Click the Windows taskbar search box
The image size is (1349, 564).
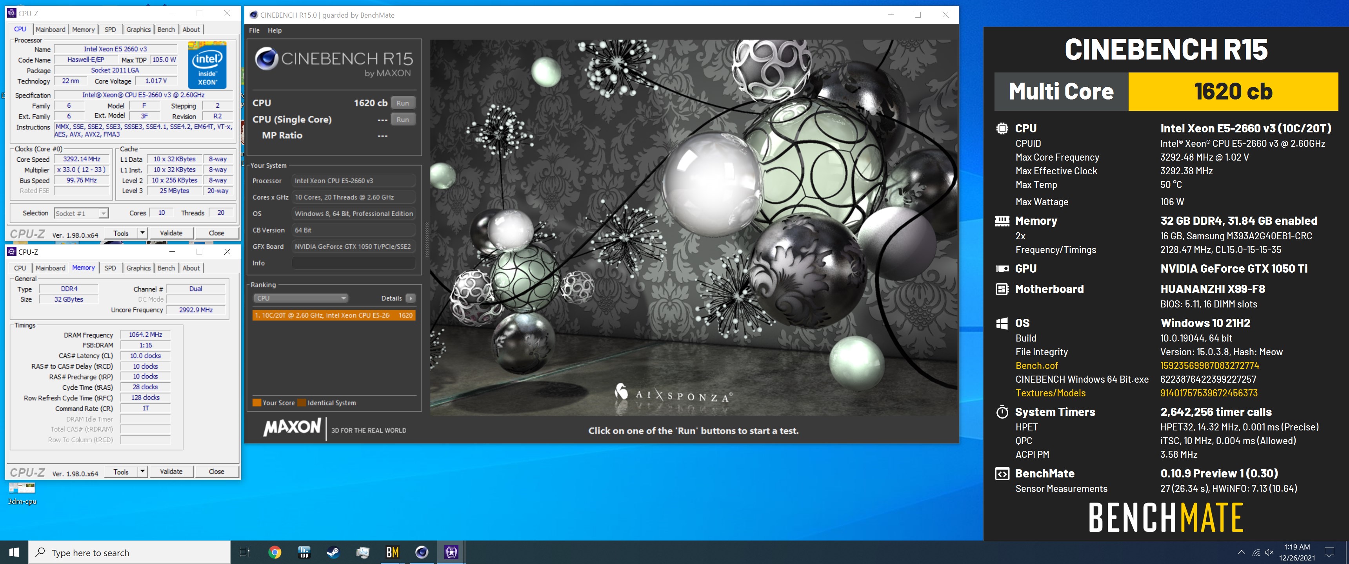point(129,553)
